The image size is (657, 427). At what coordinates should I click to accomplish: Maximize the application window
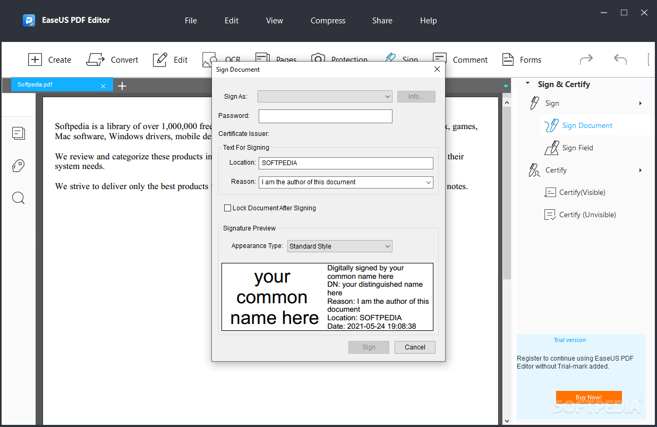click(x=624, y=12)
